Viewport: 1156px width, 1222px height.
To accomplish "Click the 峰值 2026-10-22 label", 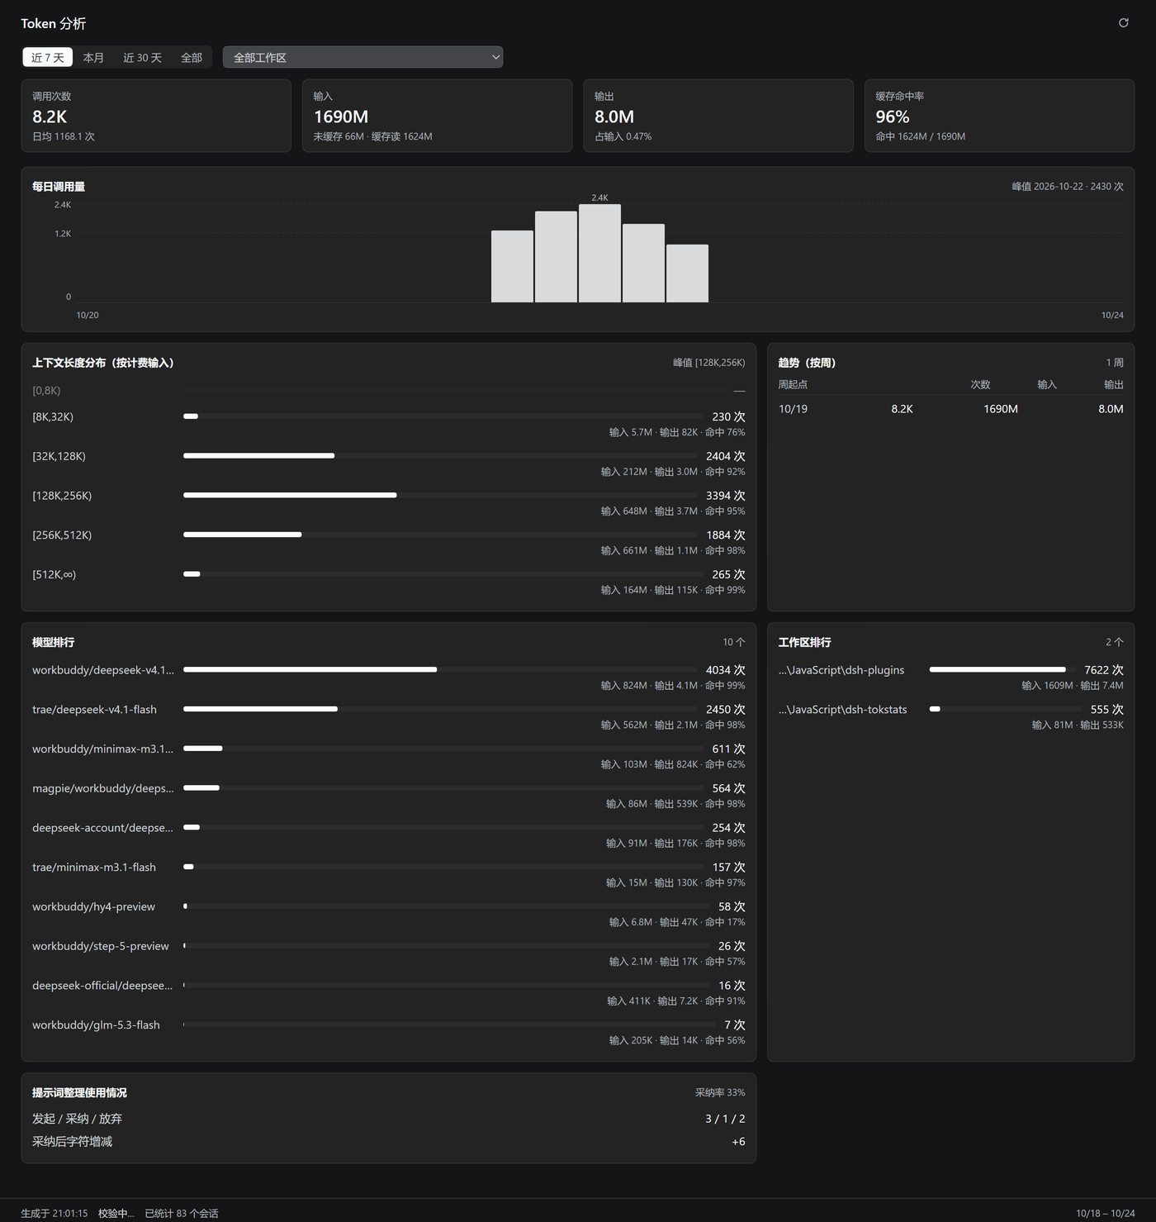I will [x=1068, y=187].
